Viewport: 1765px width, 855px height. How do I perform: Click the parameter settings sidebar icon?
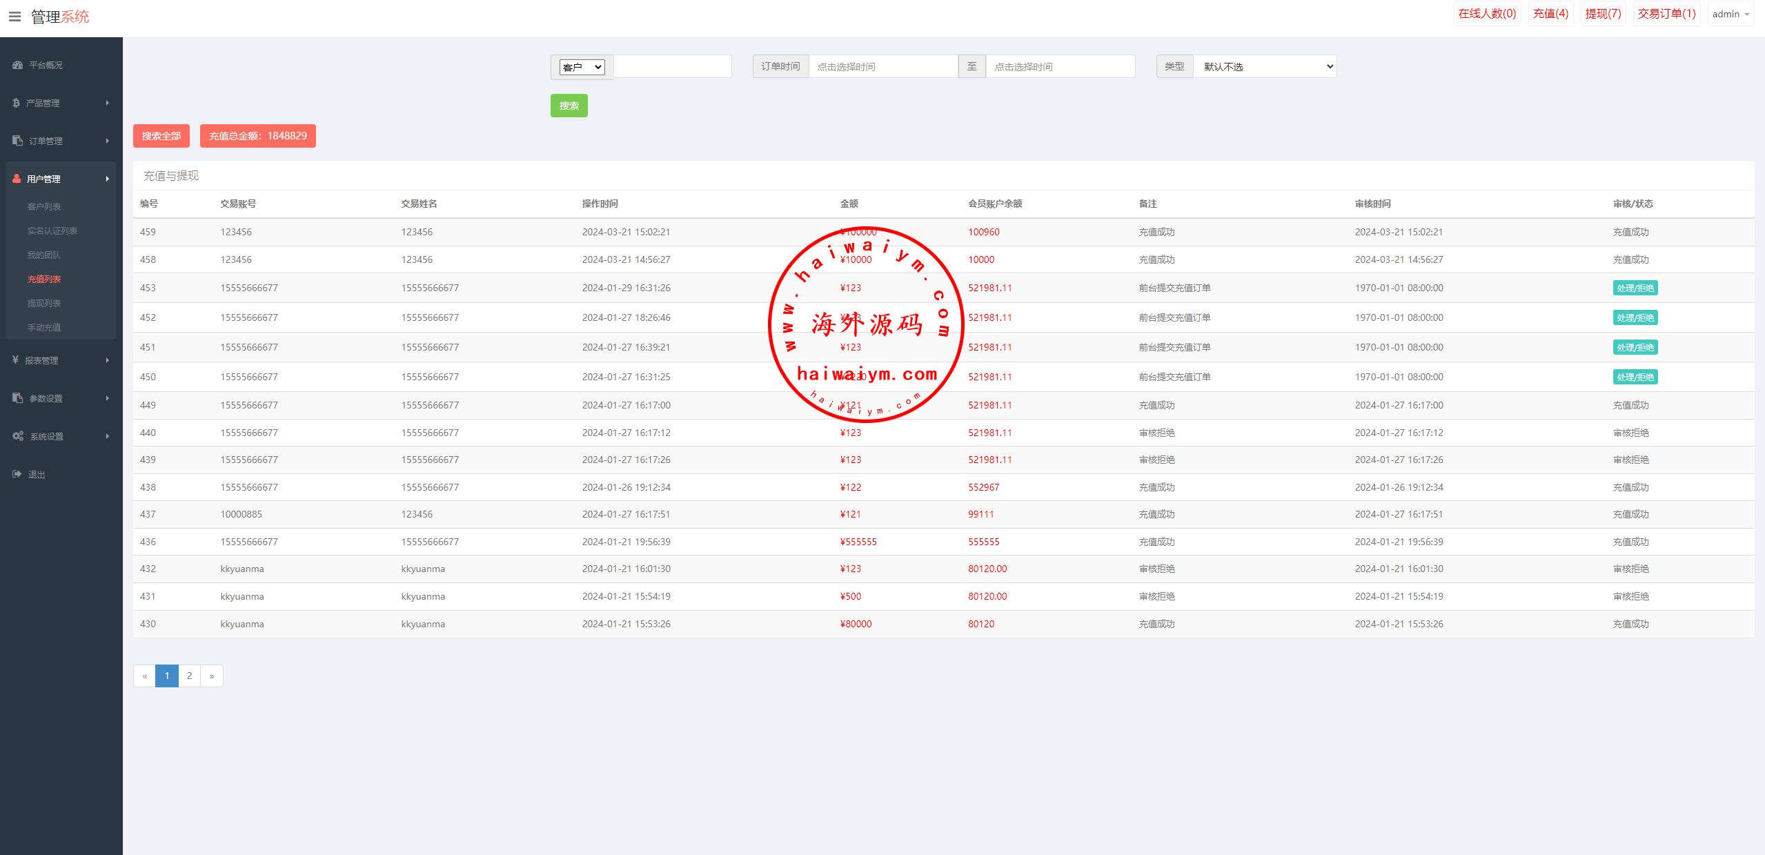[x=18, y=398]
